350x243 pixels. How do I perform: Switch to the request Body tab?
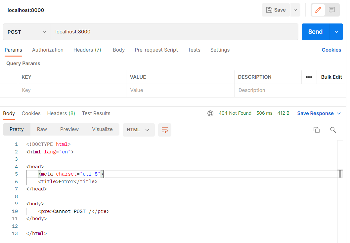(119, 50)
